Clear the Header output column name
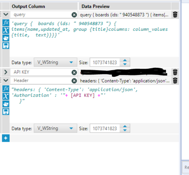Image resolution: width=189 pixels, height=175 pixels. tap(74, 81)
